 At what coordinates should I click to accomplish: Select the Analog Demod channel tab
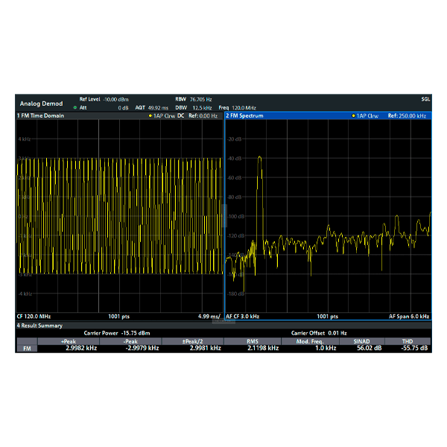pos(42,103)
